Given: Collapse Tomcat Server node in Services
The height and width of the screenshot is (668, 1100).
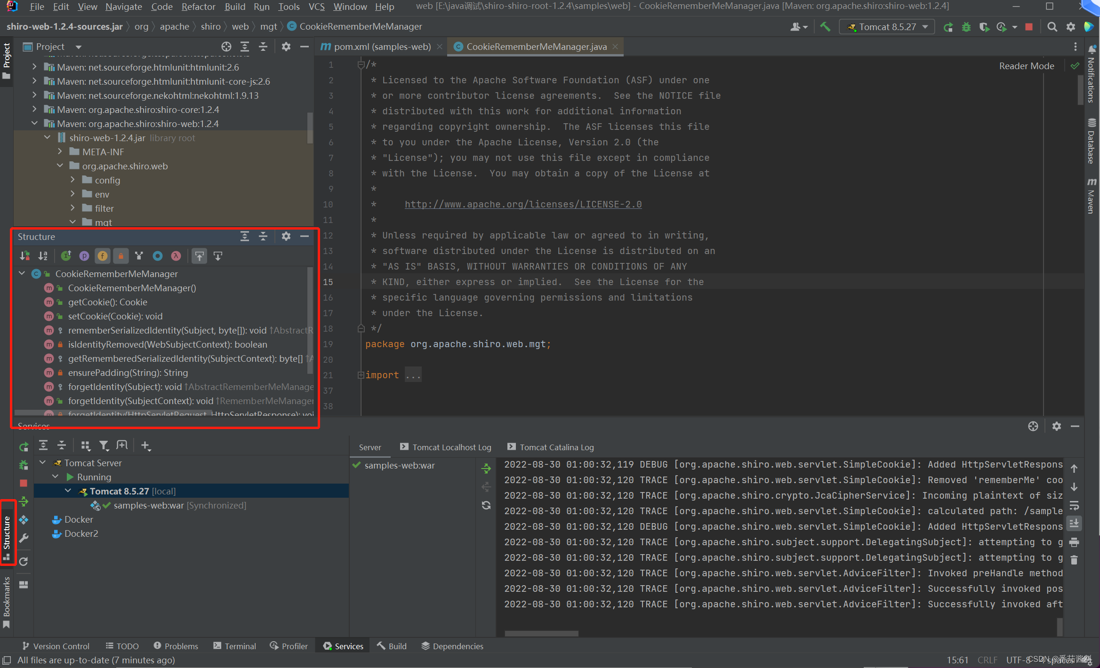Looking at the screenshot, I should [x=43, y=462].
